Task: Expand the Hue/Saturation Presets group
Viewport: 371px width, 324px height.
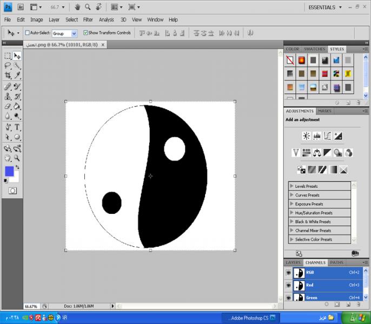Action: pos(292,213)
